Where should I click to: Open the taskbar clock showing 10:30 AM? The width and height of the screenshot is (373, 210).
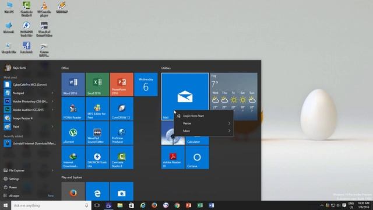pyautogui.click(x=364, y=205)
